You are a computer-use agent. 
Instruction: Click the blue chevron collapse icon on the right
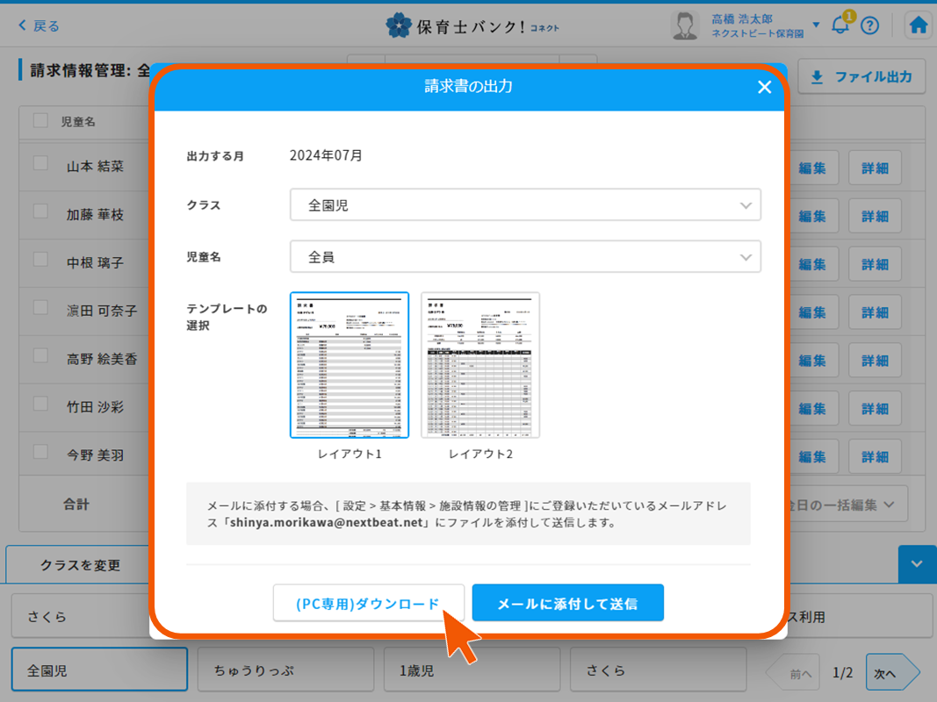(x=917, y=564)
